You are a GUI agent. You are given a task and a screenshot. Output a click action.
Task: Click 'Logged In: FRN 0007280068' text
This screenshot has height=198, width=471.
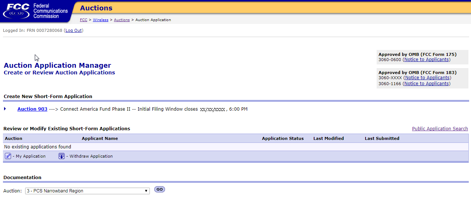coord(33,30)
